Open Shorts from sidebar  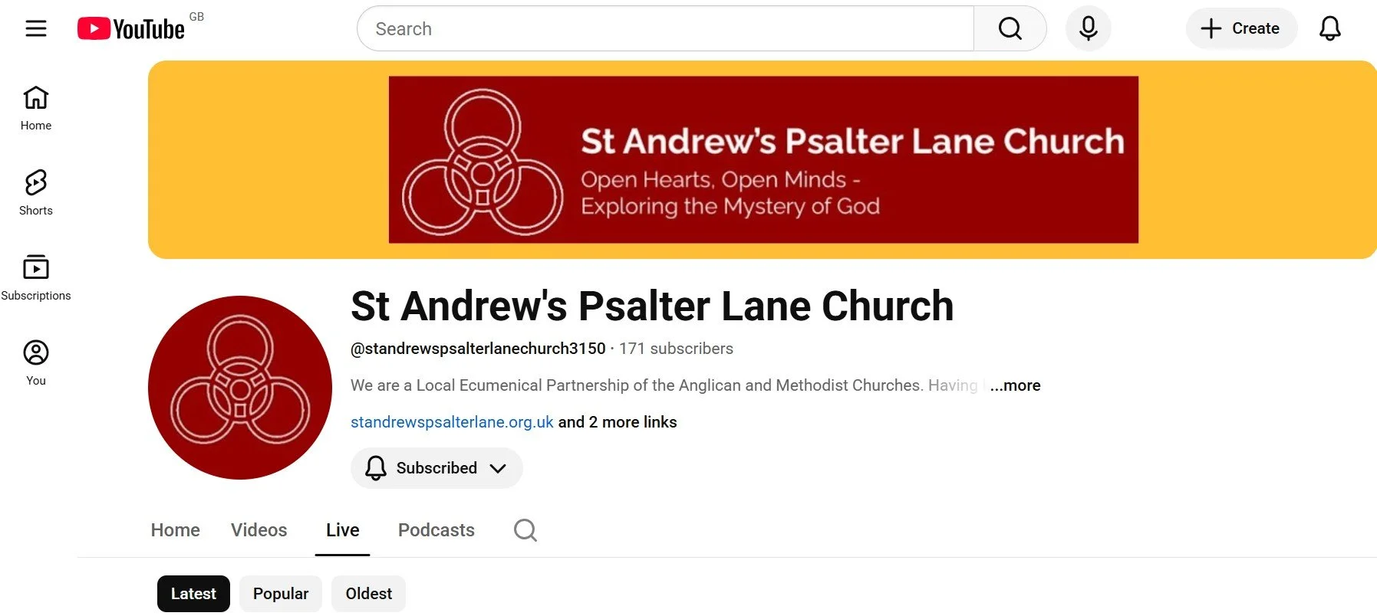[x=36, y=193]
